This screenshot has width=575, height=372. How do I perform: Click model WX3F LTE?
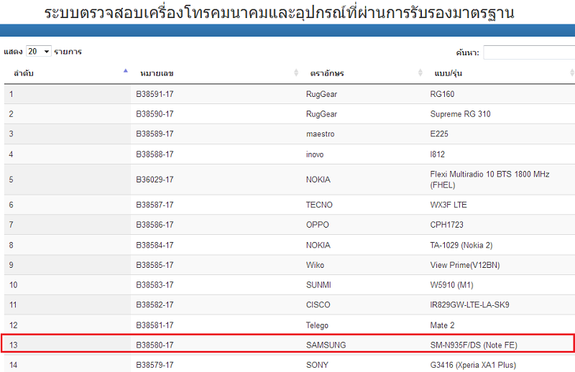click(x=448, y=205)
